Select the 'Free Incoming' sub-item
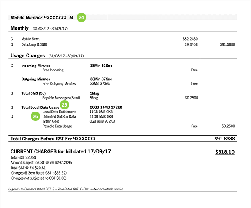The width and height of the screenshot is (251, 208). click(53, 70)
